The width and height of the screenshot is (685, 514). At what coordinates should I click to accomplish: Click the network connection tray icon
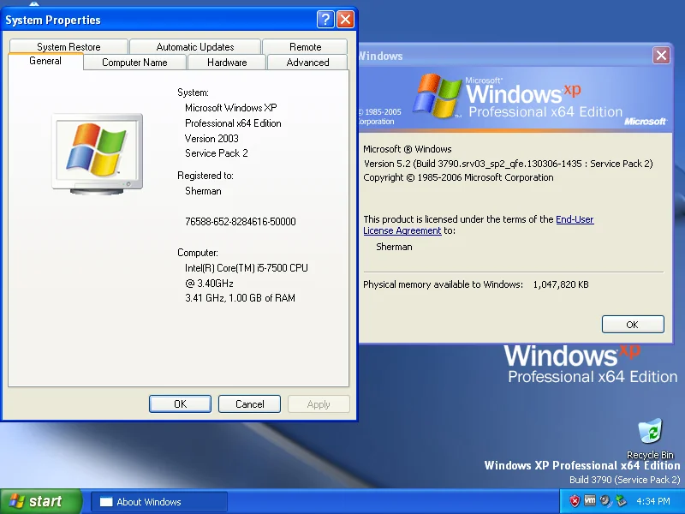click(620, 501)
